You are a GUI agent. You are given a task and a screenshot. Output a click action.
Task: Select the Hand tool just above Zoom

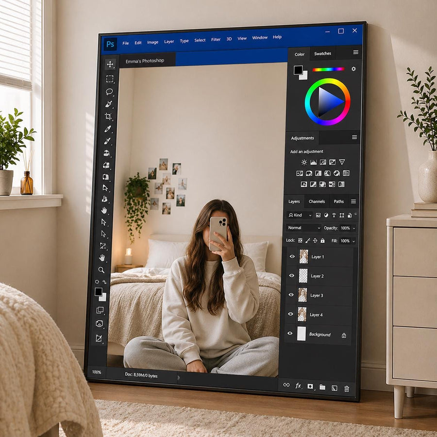102,258
